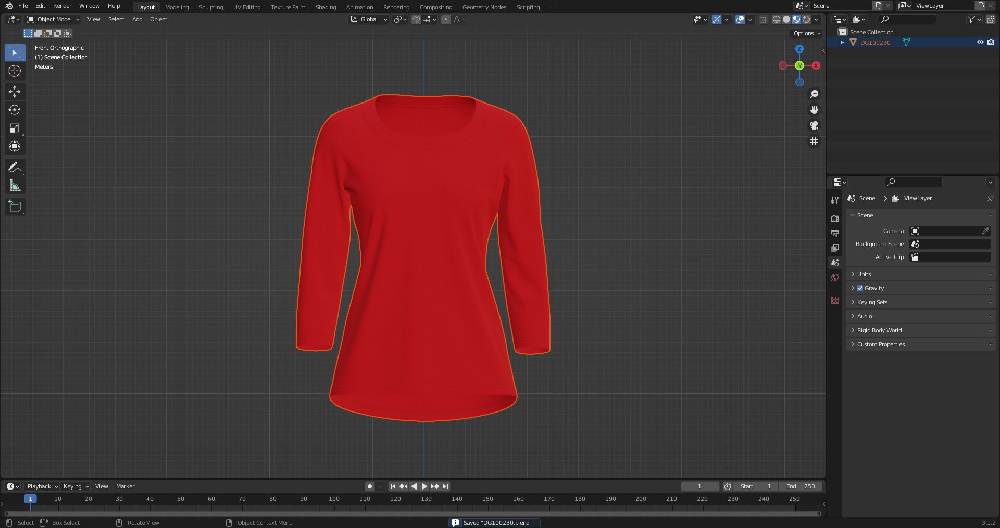Open Object Mode dropdown
The image size is (1000, 528).
coord(54,19)
